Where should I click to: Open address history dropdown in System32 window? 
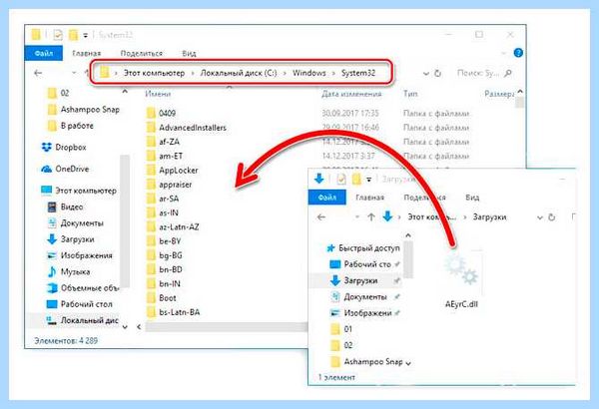(426, 74)
